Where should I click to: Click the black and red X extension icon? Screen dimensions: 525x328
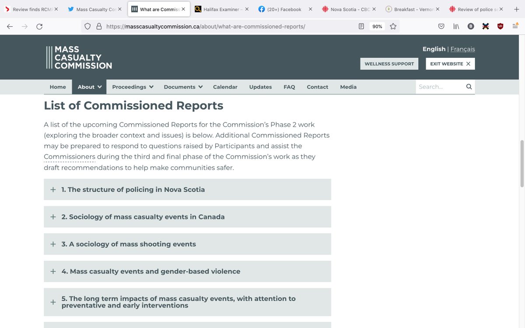pyautogui.click(x=485, y=26)
